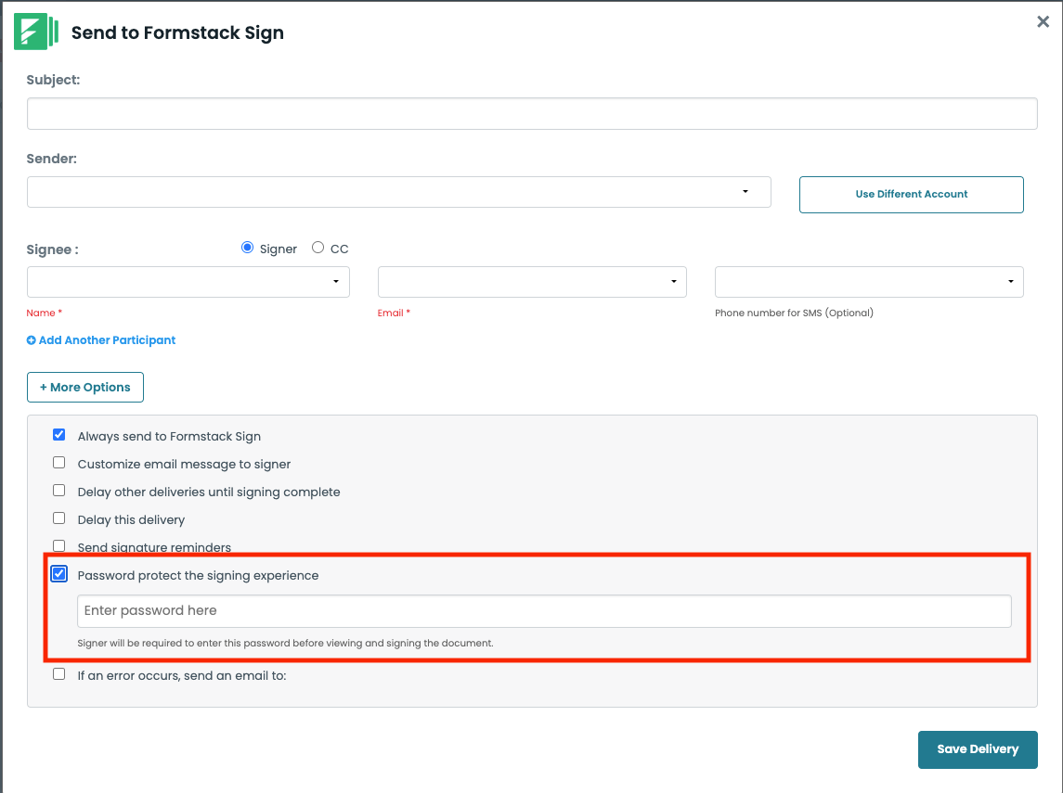Select the Signer radio button
1063x793 pixels.
(247, 248)
